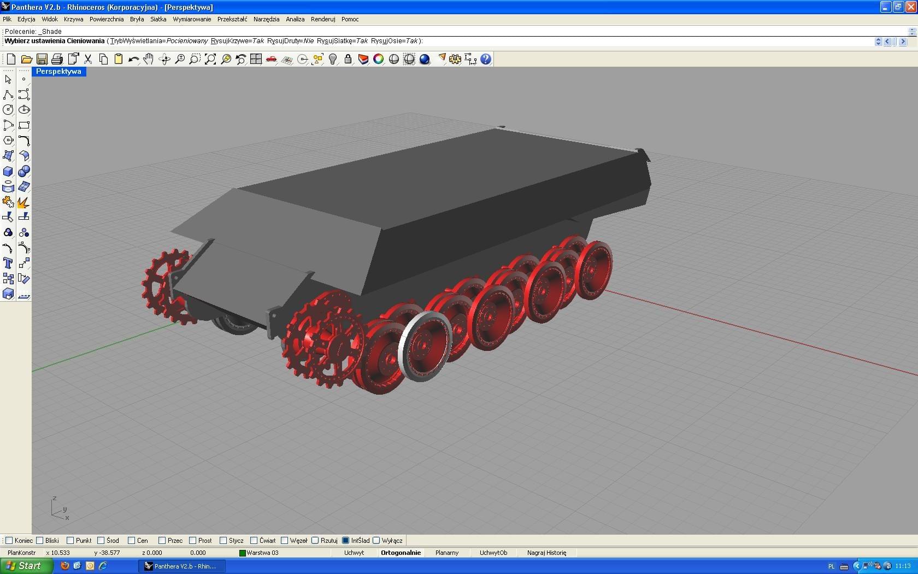Click the puzzle piece Join icon
The height and width of the screenshot is (574, 918).
(x=8, y=202)
